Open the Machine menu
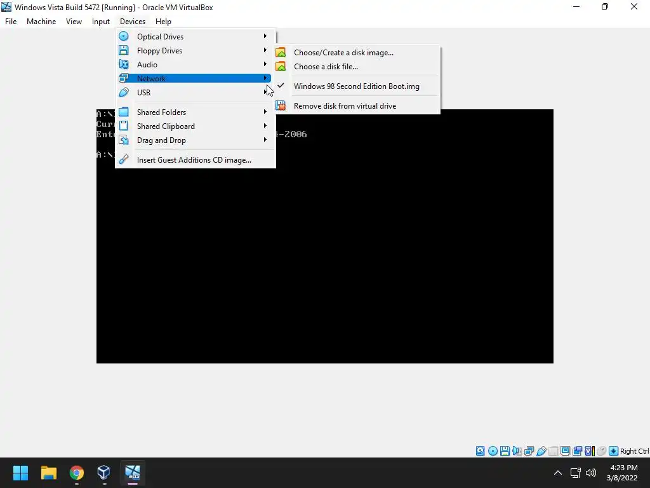The image size is (650, 488). 41,22
